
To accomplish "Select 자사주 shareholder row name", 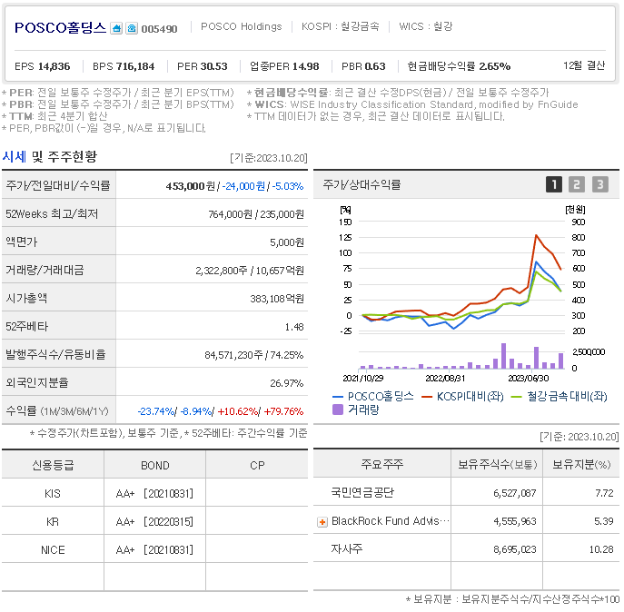I will (x=347, y=549).
